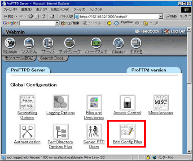Open the 表示 menu
Image resolution: width=193 pixels, height=161 pixels.
(41, 9)
